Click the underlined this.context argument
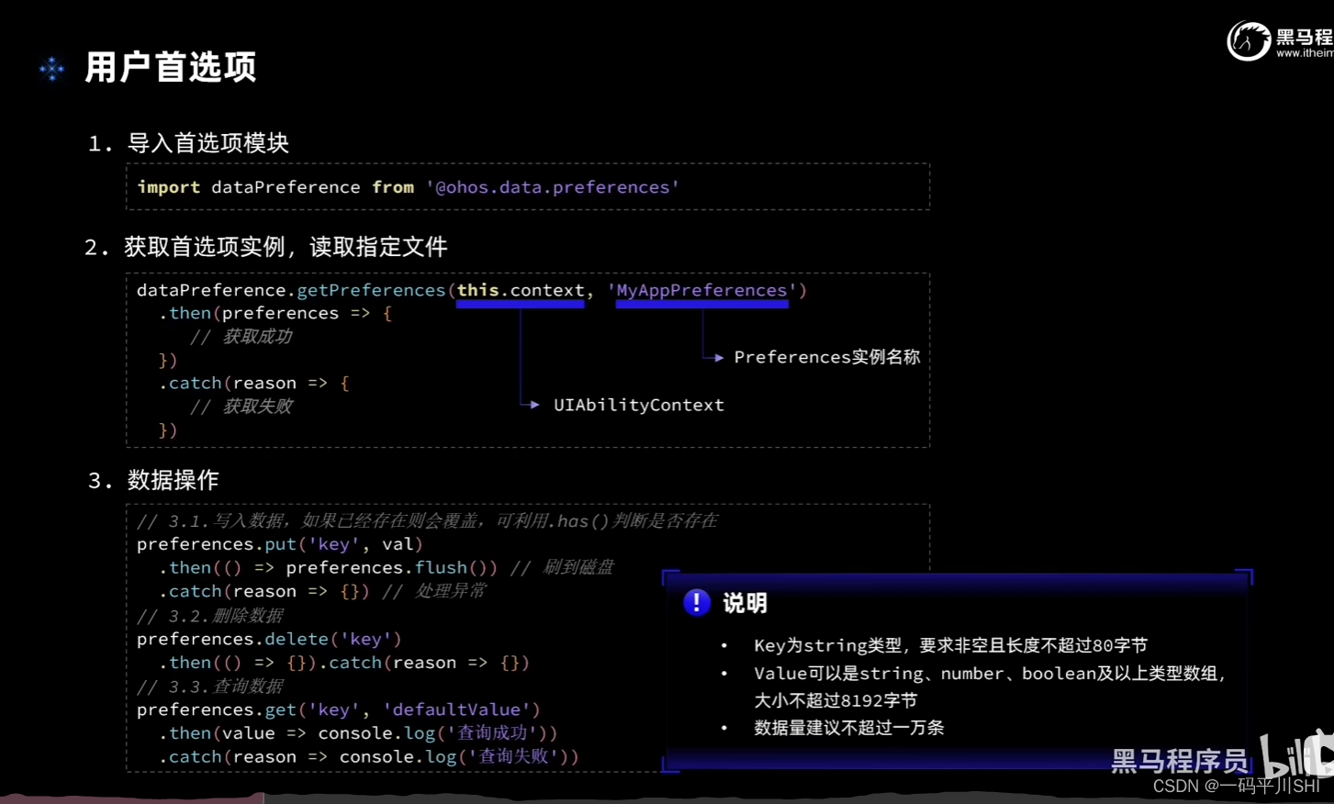 [x=521, y=290]
